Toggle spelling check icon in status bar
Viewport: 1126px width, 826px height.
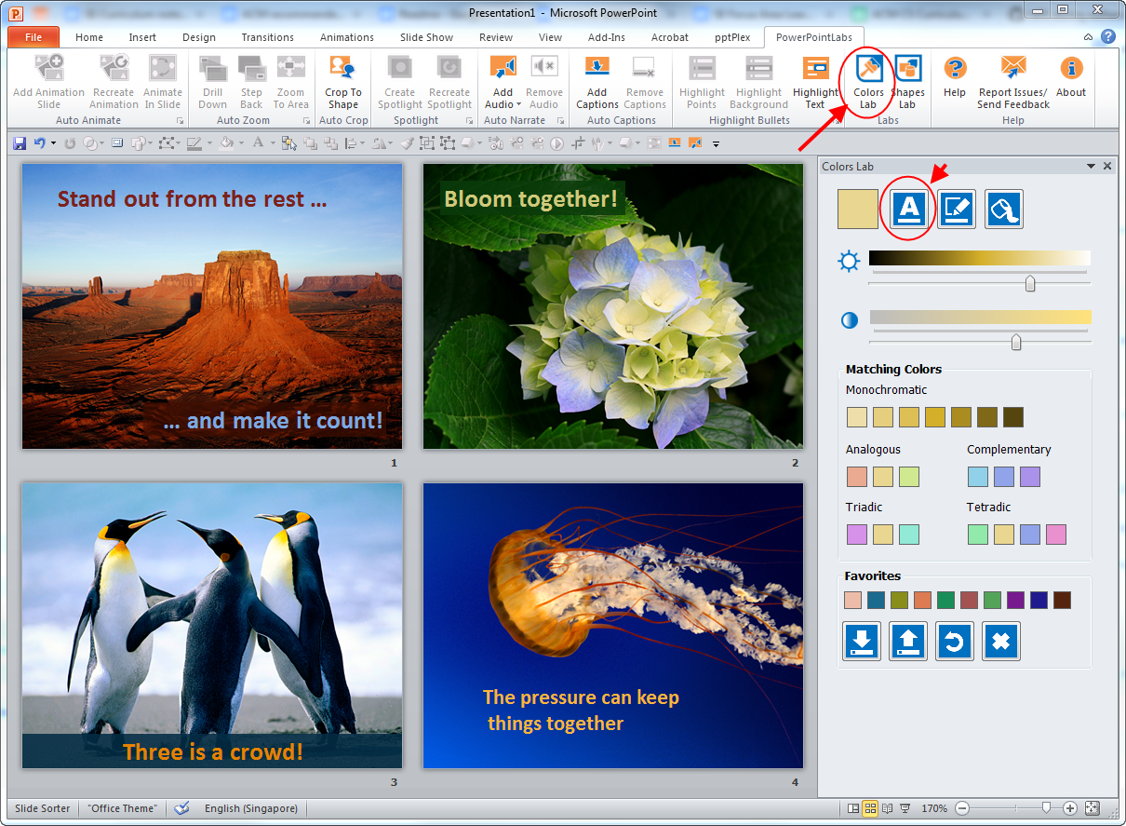click(183, 808)
